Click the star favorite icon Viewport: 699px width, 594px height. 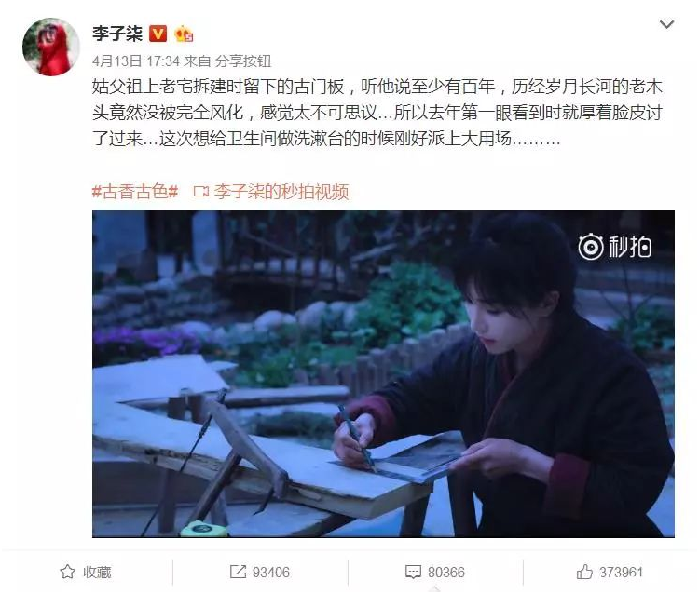pos(68,572)
